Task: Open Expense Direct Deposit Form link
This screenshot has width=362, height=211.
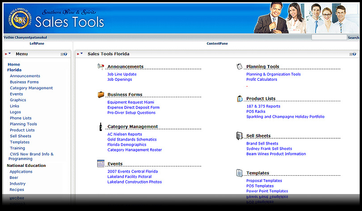Action: 134,108
